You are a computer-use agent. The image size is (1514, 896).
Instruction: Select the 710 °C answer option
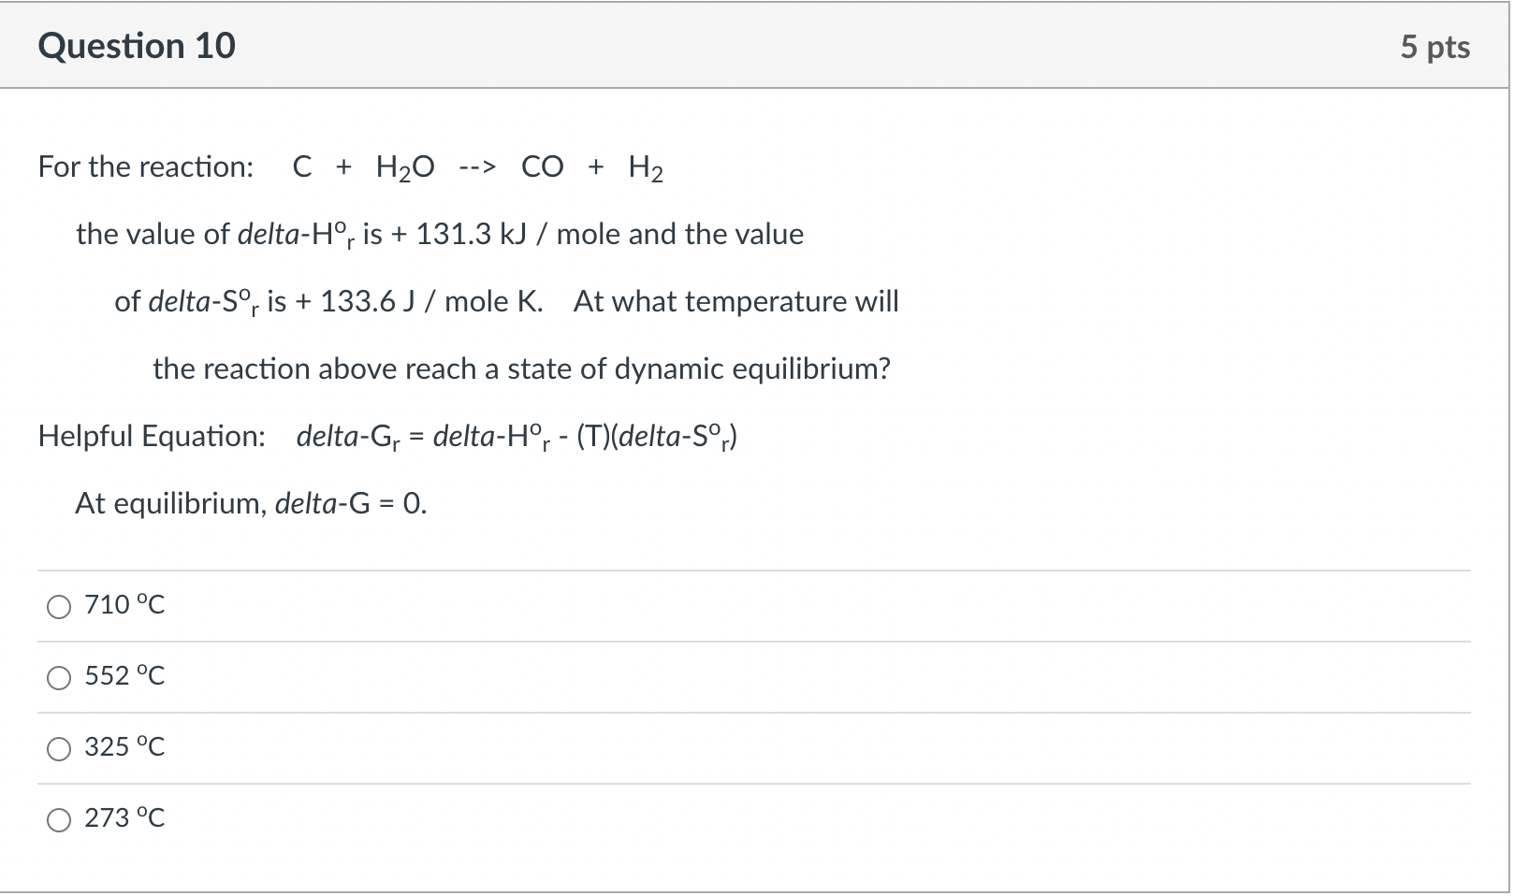pos(59,606)
